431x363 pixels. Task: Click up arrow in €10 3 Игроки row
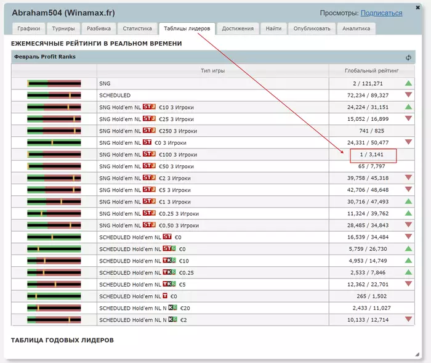point(408,107)
